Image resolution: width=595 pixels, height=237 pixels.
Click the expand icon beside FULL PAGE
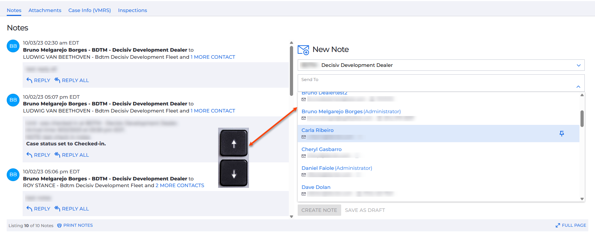pyautogui.click(x=558, y=225)
